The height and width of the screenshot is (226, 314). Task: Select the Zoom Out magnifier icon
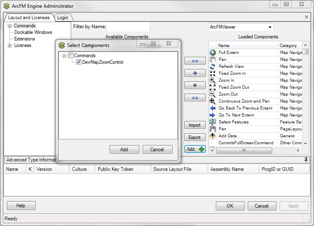213,94
